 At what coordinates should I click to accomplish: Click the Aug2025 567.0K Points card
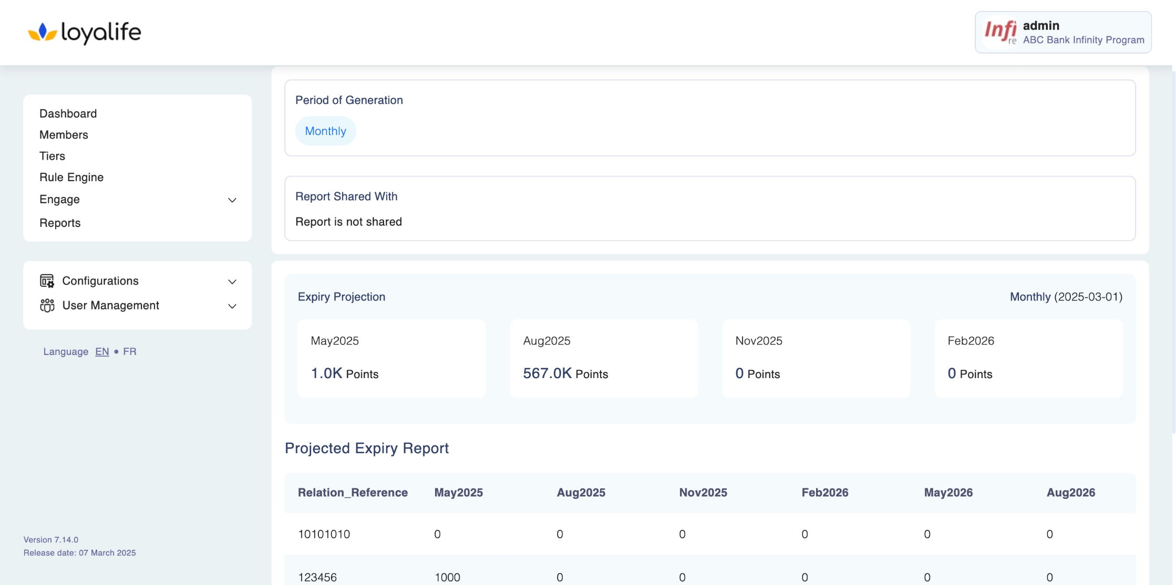(604, 358)
